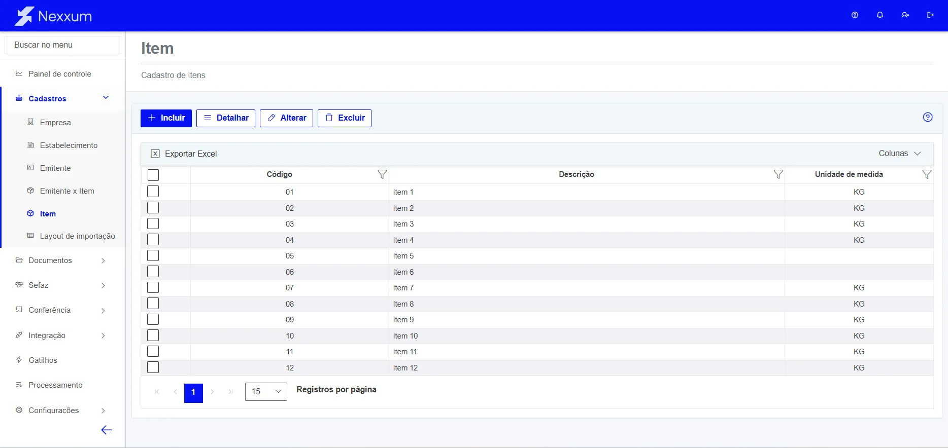Open the Emitente x Item menu entry

67,191
